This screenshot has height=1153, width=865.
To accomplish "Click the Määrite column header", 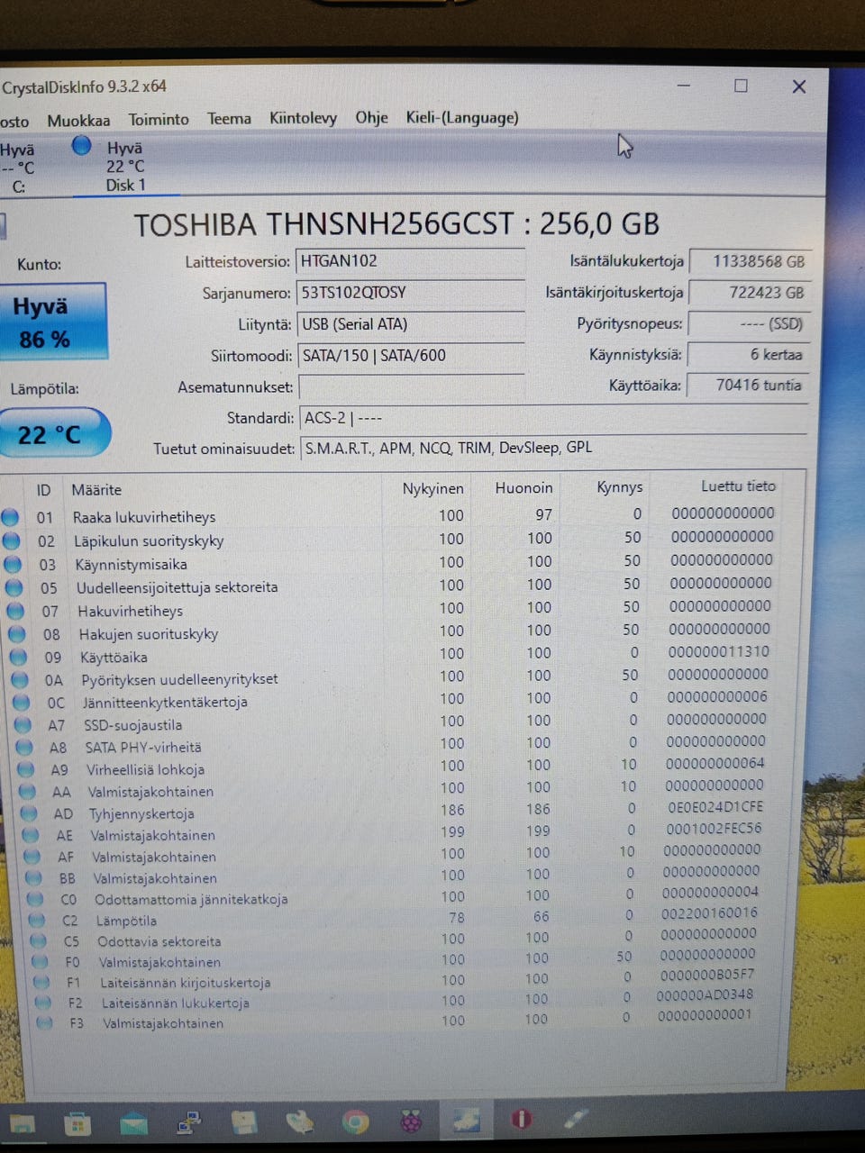I will (96, 490).
